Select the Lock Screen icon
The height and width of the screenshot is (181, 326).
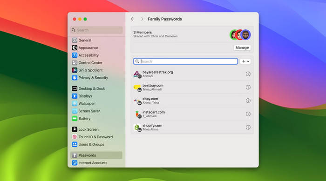pos(75,129)
